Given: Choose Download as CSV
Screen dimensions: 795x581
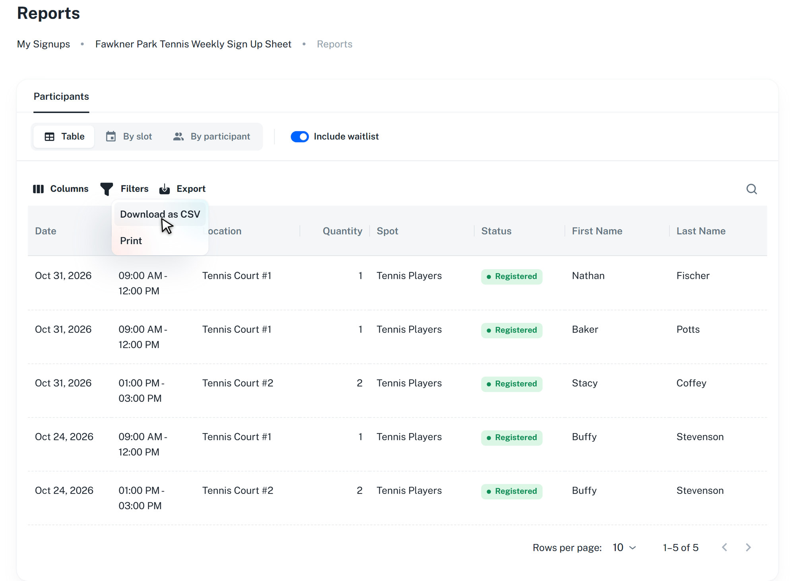Looking at the screenshot, I should (x=160, y=214).
